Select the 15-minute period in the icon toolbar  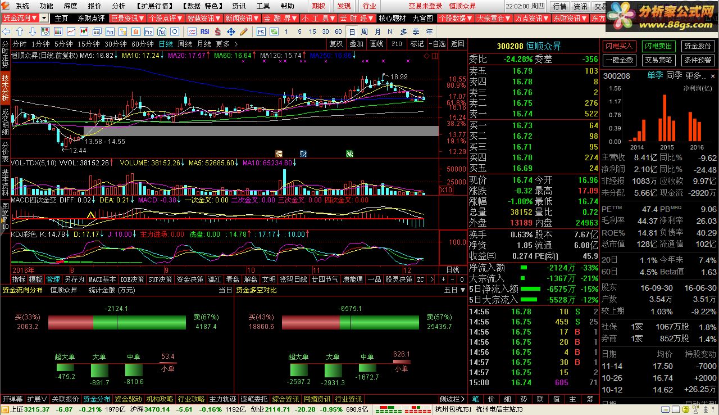(312, 31)
